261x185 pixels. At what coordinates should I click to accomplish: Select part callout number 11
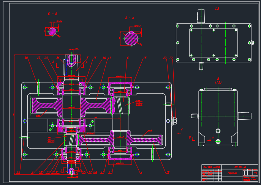pos(109,58)
